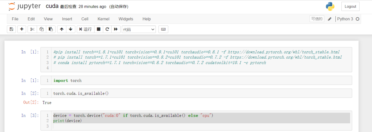Insert a cell below with plus icon

point(22,29)
